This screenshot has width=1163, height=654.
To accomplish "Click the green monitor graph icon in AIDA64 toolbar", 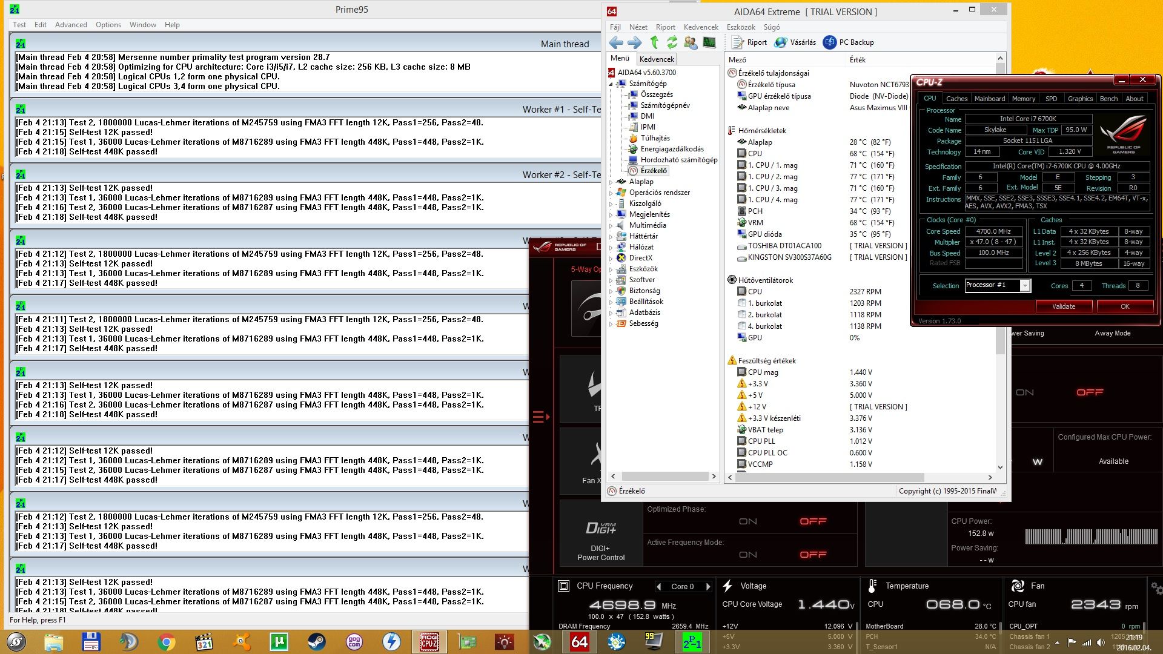I will [x=709, y=42].
